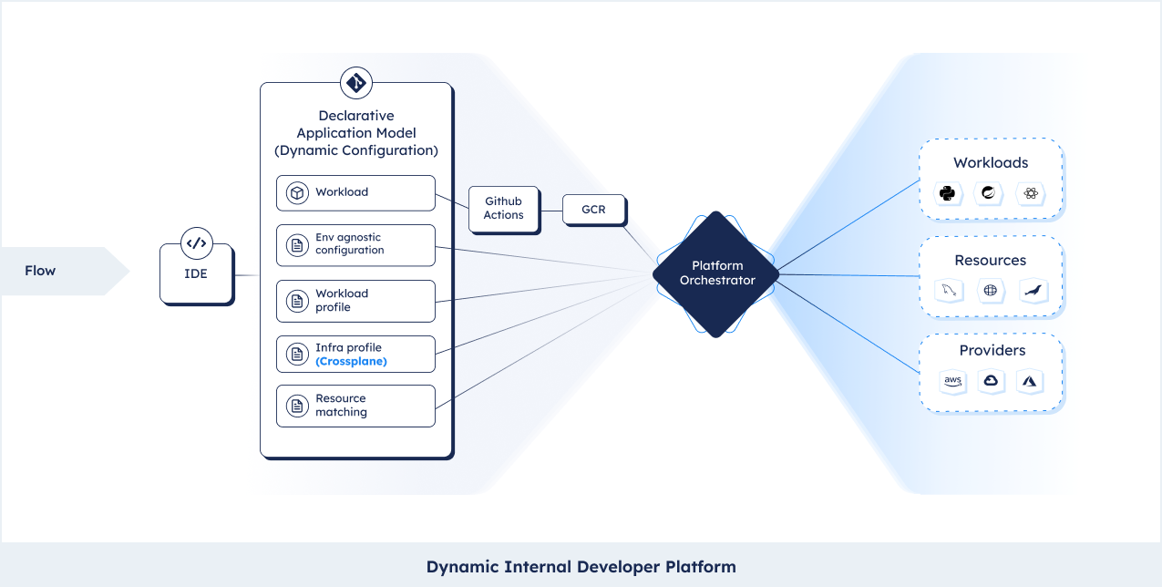The height and width of the screenshot is (587, 1162).
Task: Click the Crossplane link in Infra profile
Action: point(351,361)
